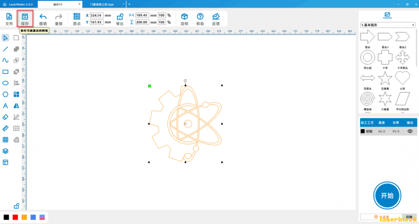The width and height of the screenshot is (419, 224).
Task: Click the 重做 (Redo) arrow
Action: click(x=59, y=17)
